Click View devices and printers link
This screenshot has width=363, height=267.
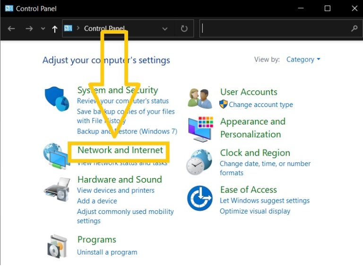[x=115, y=190]
